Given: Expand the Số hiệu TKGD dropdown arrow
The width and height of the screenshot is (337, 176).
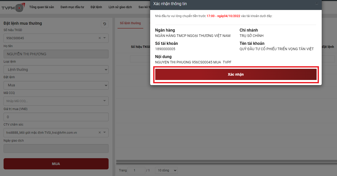Looking at the screenshot, I should (x=105, y=38).
